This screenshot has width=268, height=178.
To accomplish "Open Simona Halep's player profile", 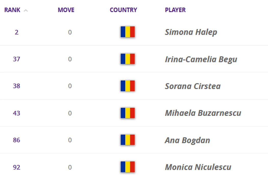I will pos(191,32).
